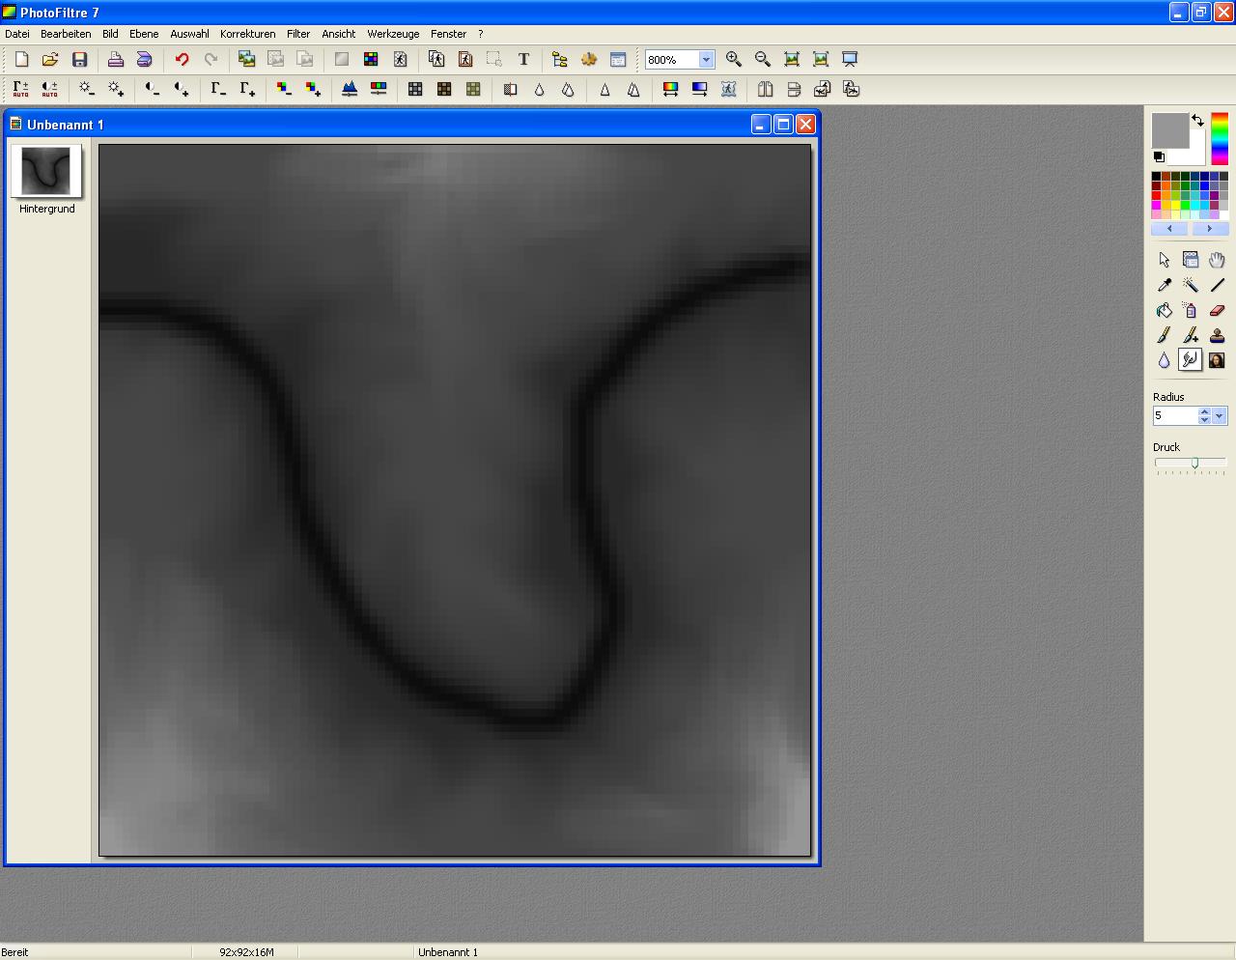The height and width of the screenshot is (960, 1236).
Task: Click the Text tool icon
Action: (523, 60)
